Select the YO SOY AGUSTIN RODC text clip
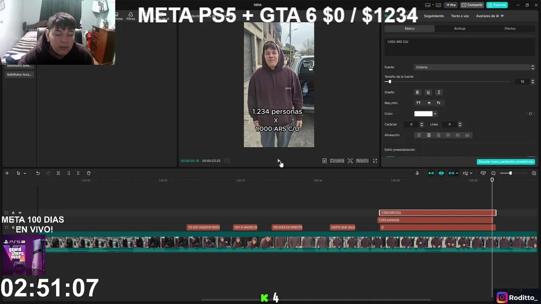541x304 pixels. tap(203, 227)
